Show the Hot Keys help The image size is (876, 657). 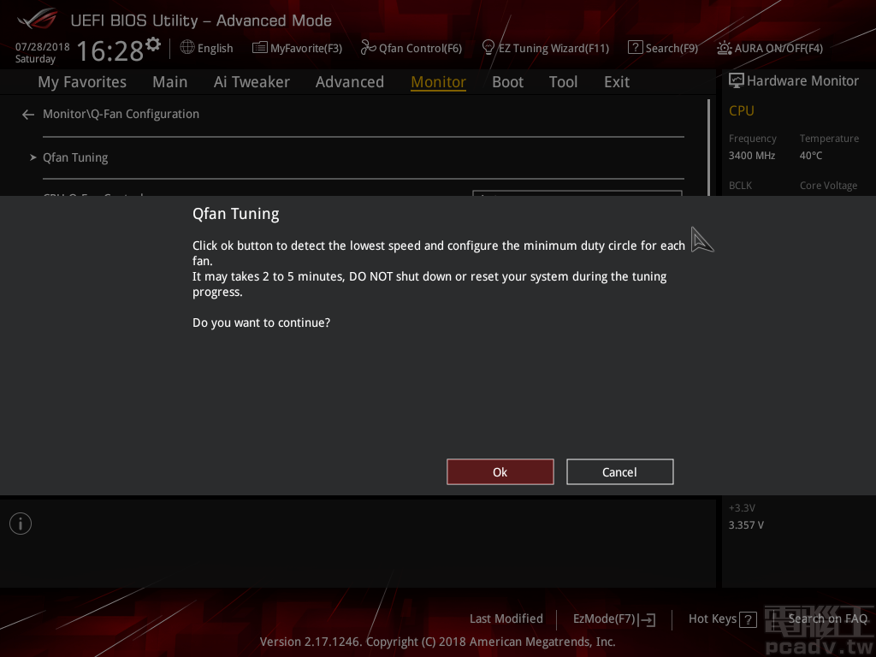pos(722,619)
